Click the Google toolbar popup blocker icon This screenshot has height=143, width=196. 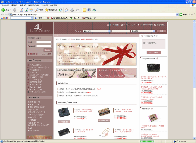pyautogui.click(x=52, y=18)
